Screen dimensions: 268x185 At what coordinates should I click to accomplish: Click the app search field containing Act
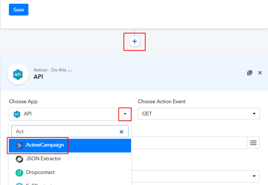[70, 131]
